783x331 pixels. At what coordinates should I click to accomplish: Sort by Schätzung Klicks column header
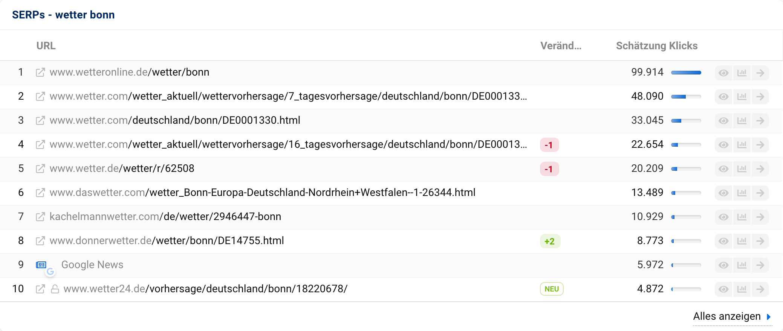656,46
